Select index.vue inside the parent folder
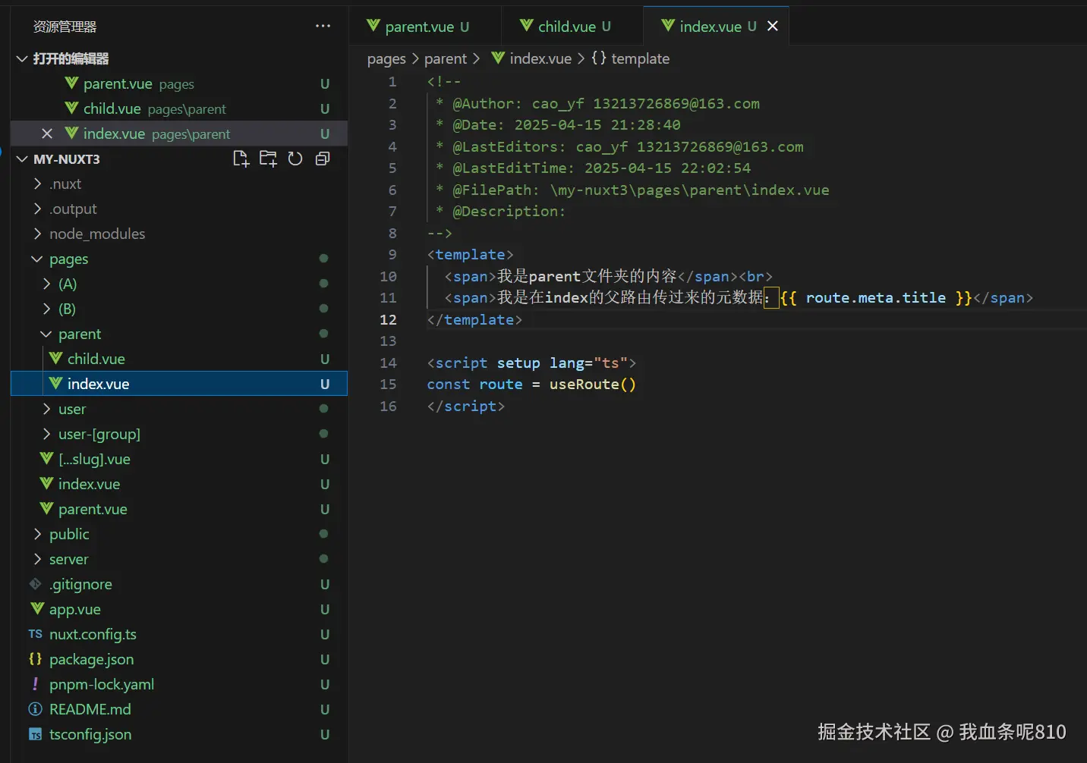 [179, 384]
